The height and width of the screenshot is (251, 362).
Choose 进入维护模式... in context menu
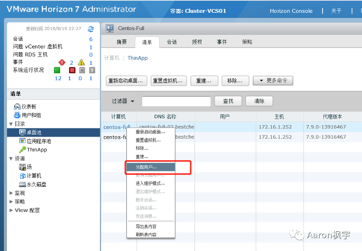click(151, 183)
